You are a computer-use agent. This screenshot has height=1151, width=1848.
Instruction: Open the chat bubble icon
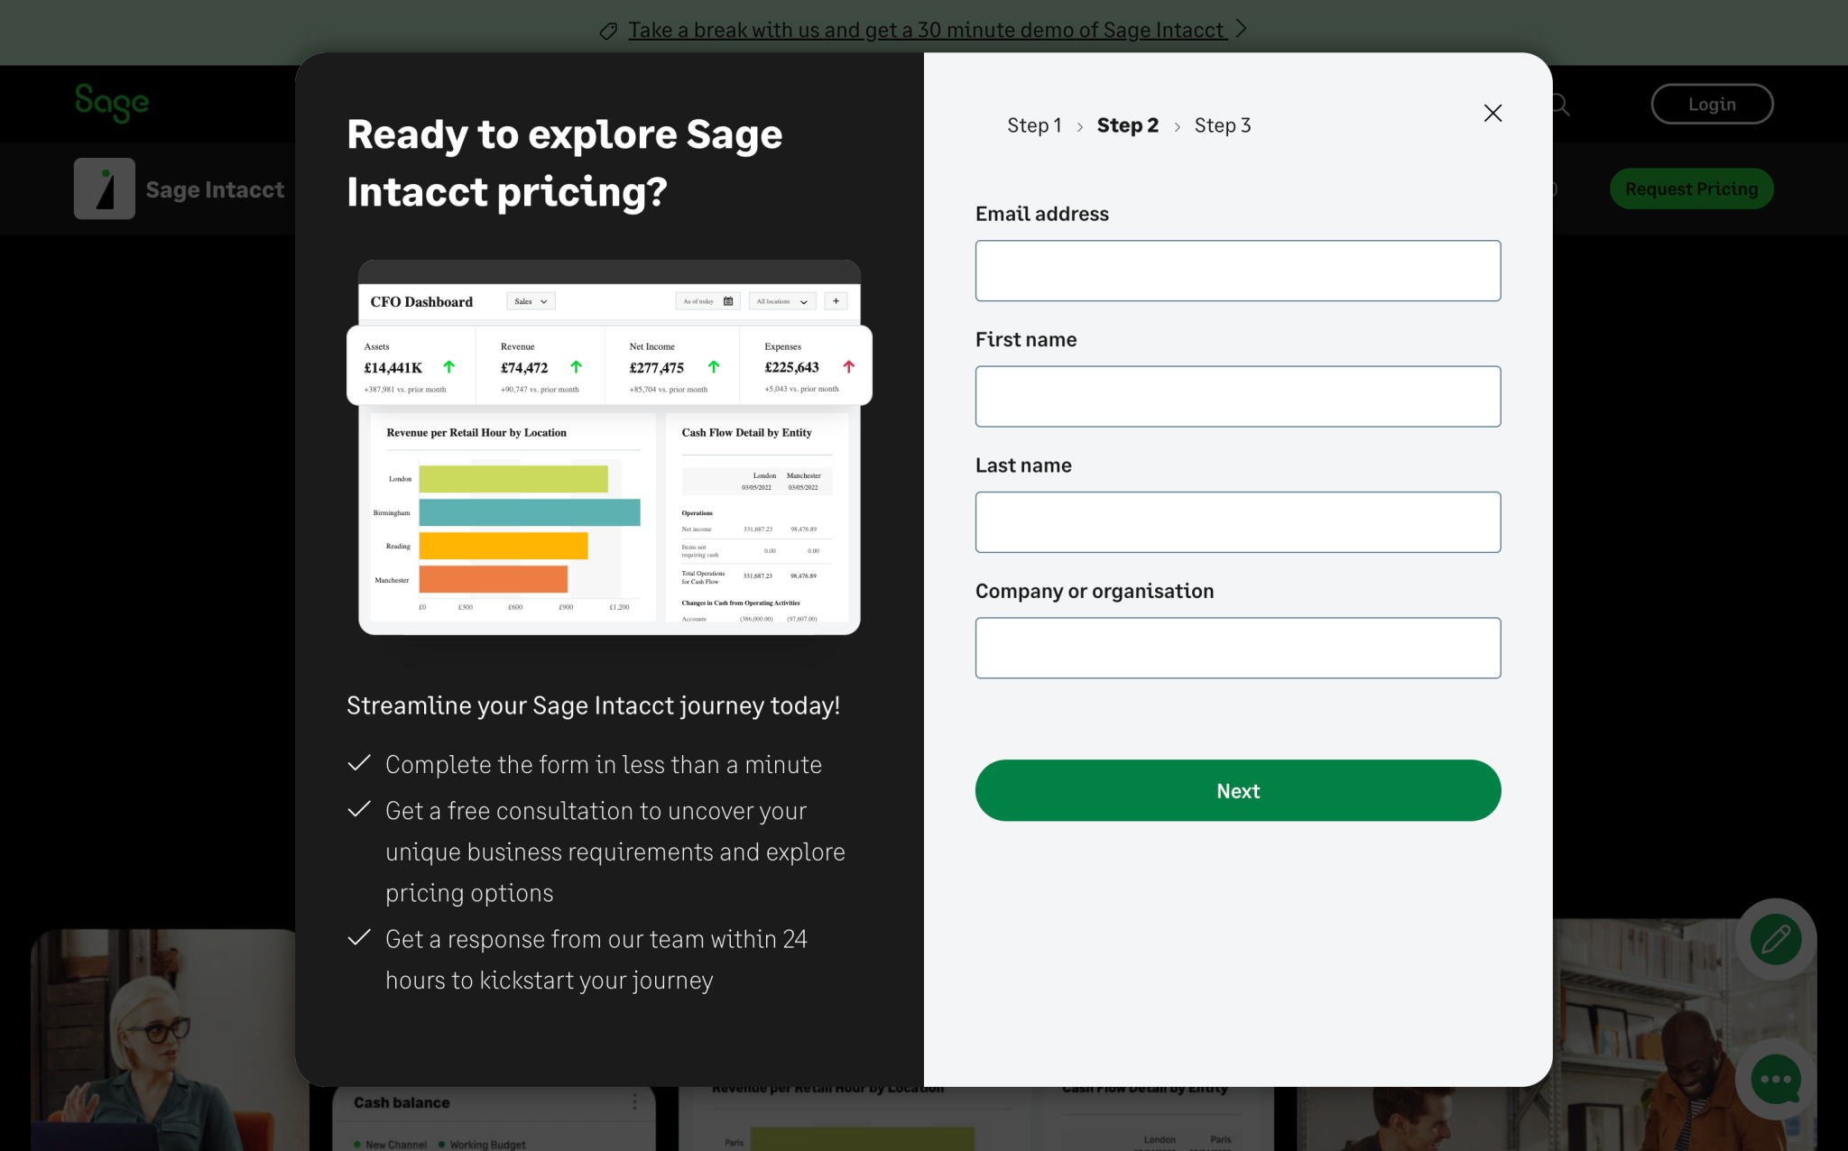coord(1774,1079)
